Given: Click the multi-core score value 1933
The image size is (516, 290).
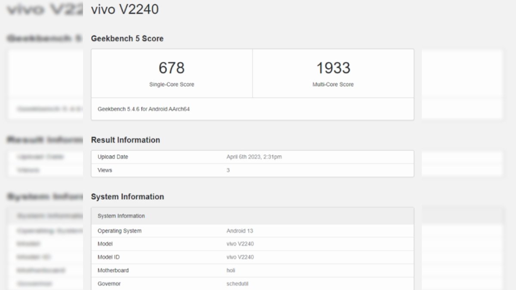Looking at the screenshot, I should (x=333, y=68).
